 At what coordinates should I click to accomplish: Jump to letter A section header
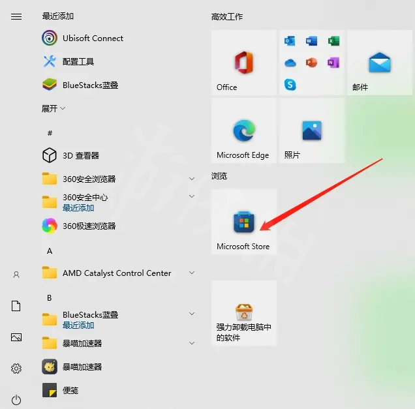point(50,251)
